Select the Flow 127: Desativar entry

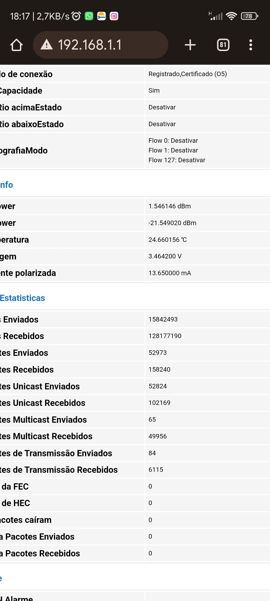coord(177,160)
